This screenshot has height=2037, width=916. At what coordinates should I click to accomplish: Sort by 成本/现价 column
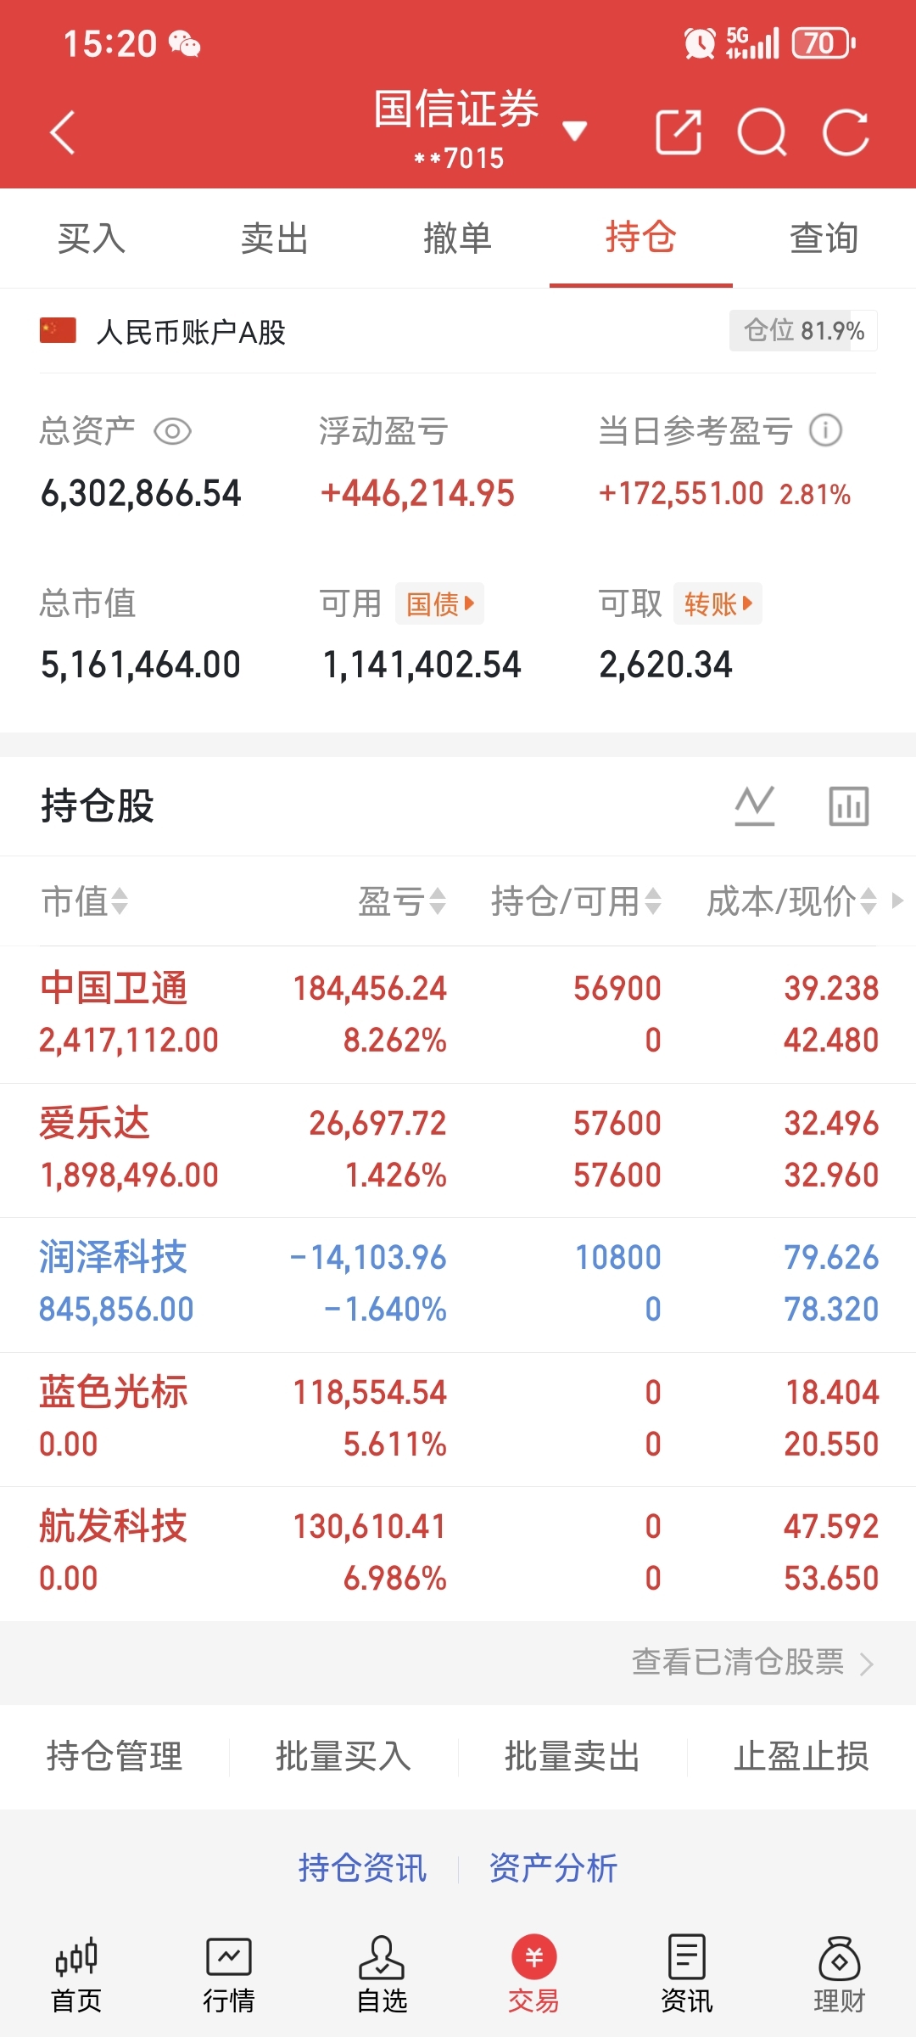pyautogui.click(x=792, y=901)
